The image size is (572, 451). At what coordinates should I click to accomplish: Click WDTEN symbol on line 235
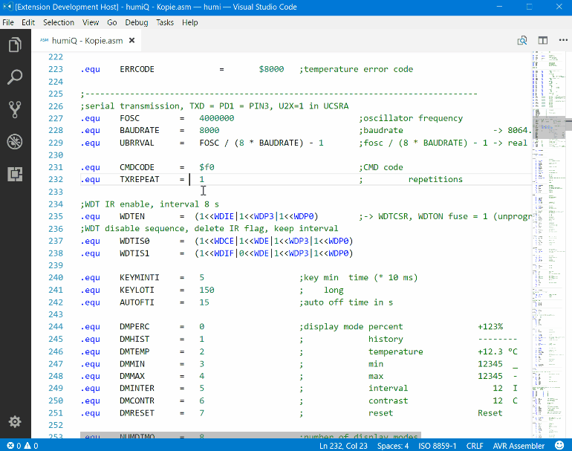132,216
